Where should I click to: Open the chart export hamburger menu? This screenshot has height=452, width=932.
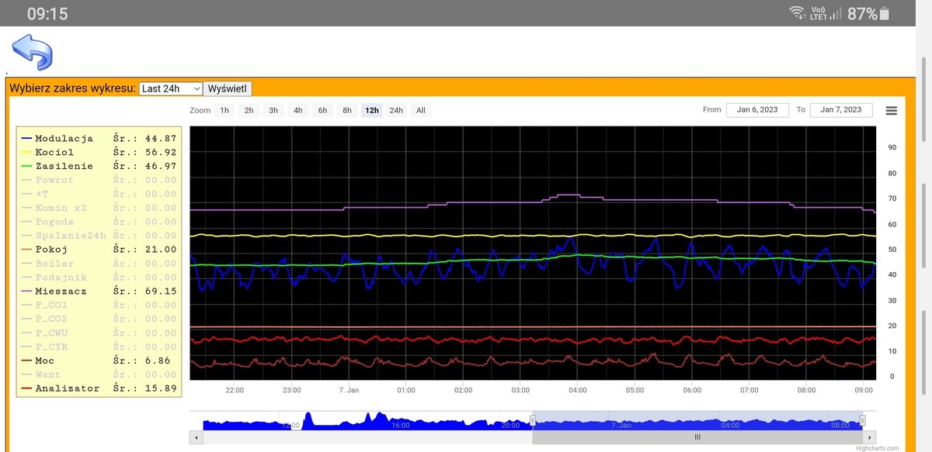[x=891, y=109]
